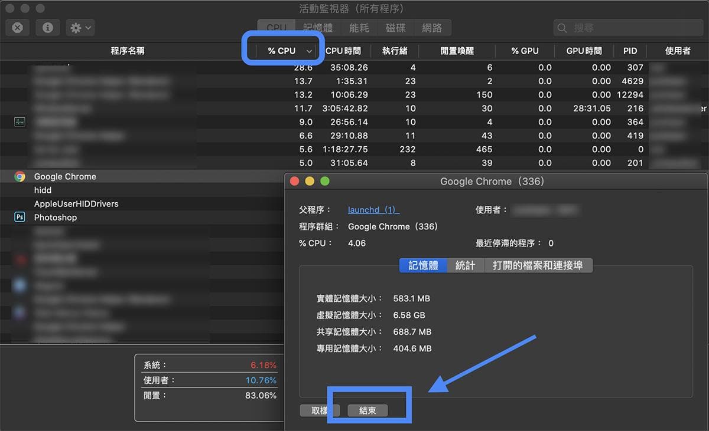Select the hidd process row
The image size is (709, 431).
click(x=43, y=190)
